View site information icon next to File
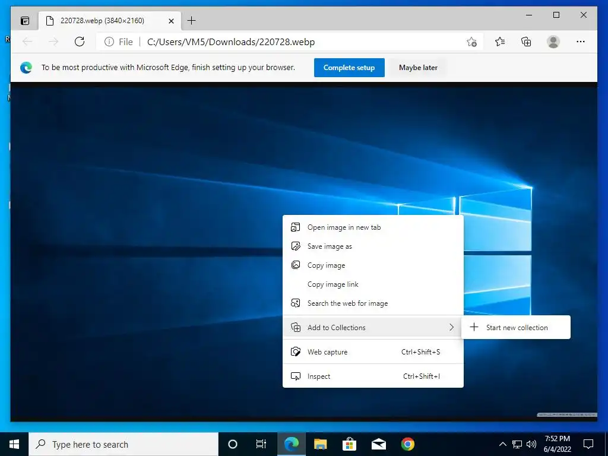This screenshot has width=608, height=456. pos(109,42)
